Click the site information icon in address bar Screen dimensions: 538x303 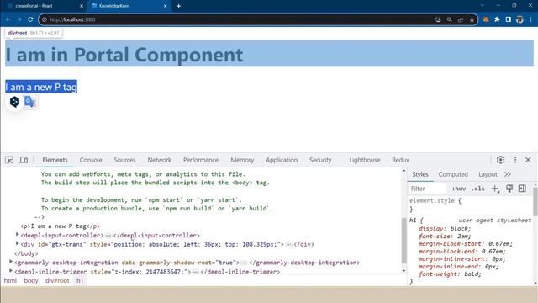(x=45, y=19)
